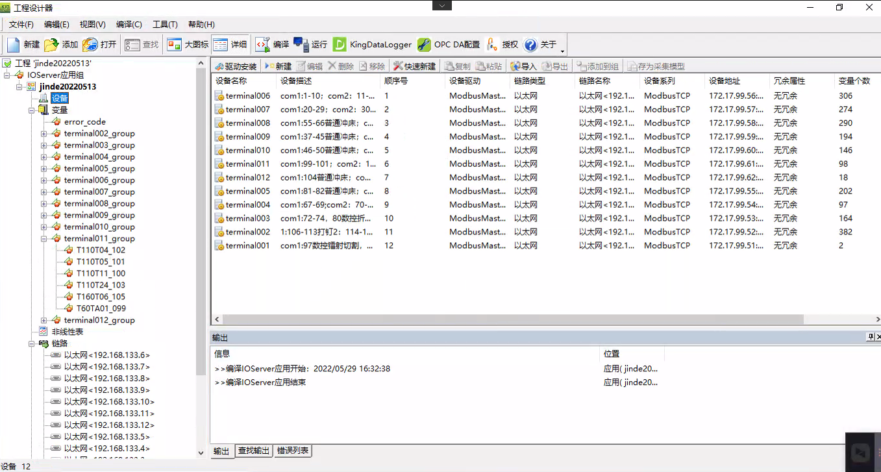This screenshot has width=881, height=472.
Task: Switch to the 错误列表 tab
Action: tap(293, 451)
